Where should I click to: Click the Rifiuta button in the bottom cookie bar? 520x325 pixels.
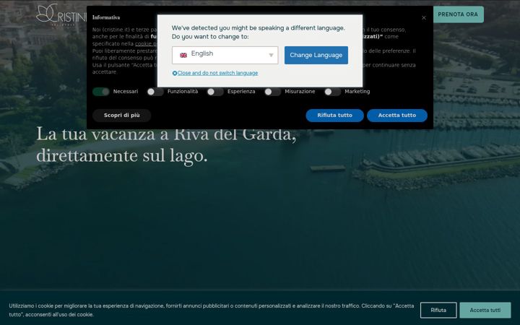(438, 310)
